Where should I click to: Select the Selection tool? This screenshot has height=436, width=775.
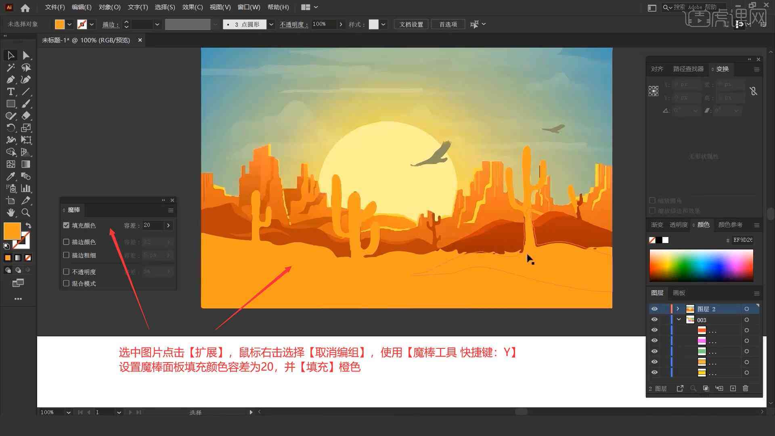point(10,55)
